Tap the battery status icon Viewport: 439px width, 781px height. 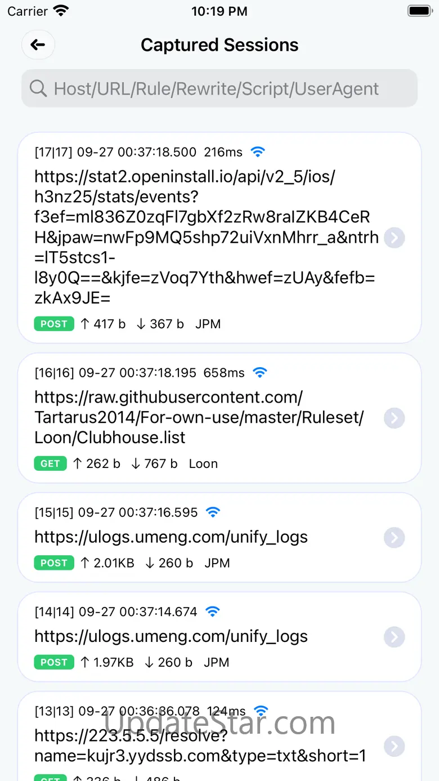[x=419, y=11]
